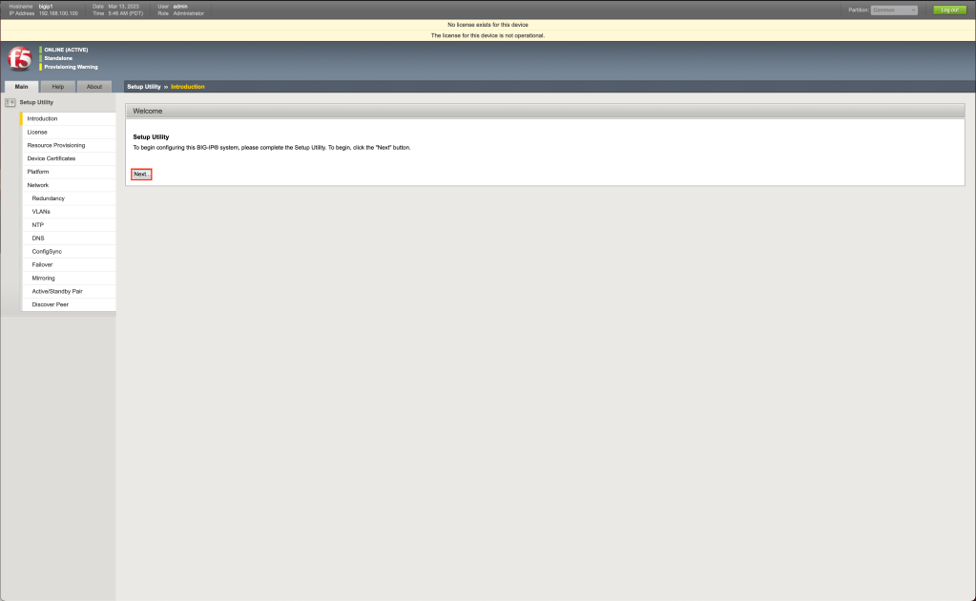
Task: Open the NTP settings item
Action: click(x=38, y=225)
